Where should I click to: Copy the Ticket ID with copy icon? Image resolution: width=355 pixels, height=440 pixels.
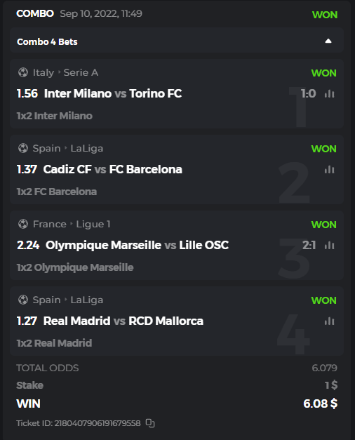click(150, 423)
